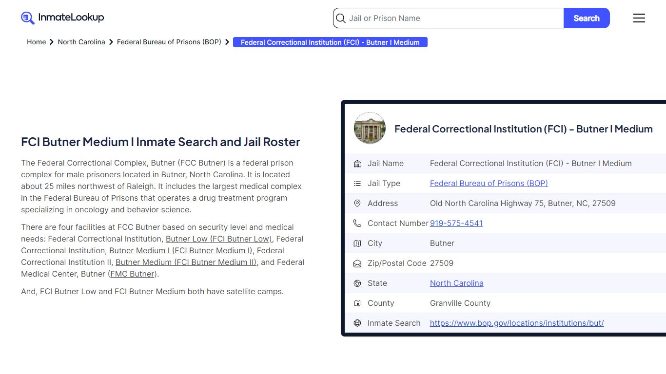Click the zip code value 27509
Screen dimensions: 666x374
coord(442,263)
